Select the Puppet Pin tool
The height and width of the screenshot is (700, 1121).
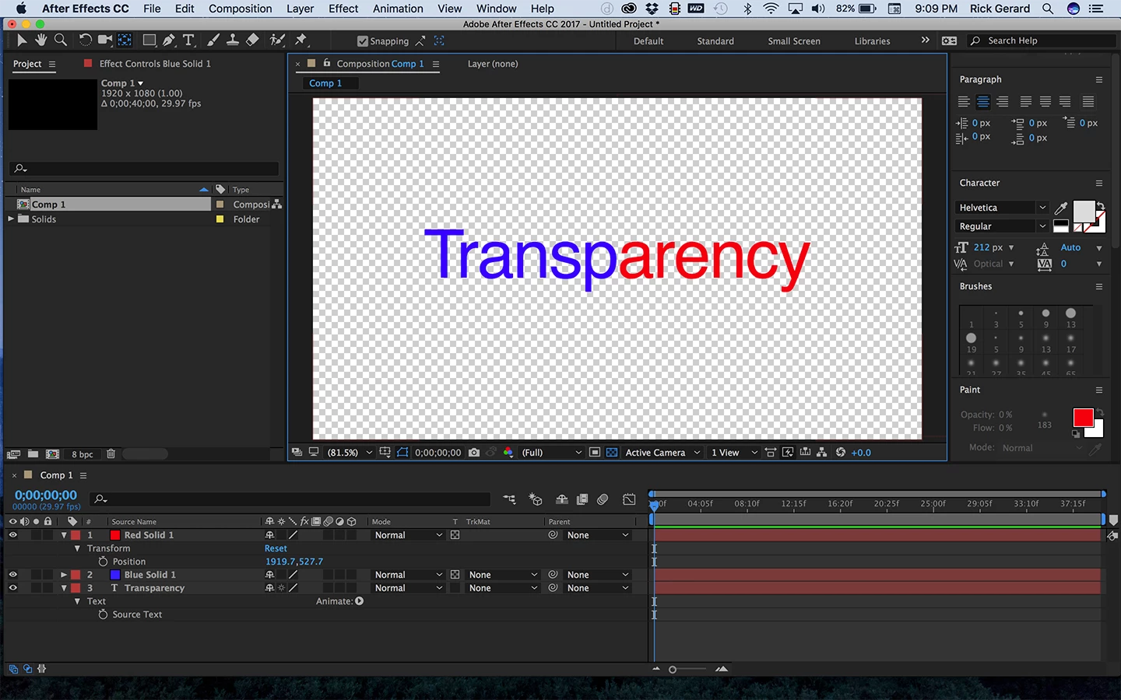[x=301, y=40]
